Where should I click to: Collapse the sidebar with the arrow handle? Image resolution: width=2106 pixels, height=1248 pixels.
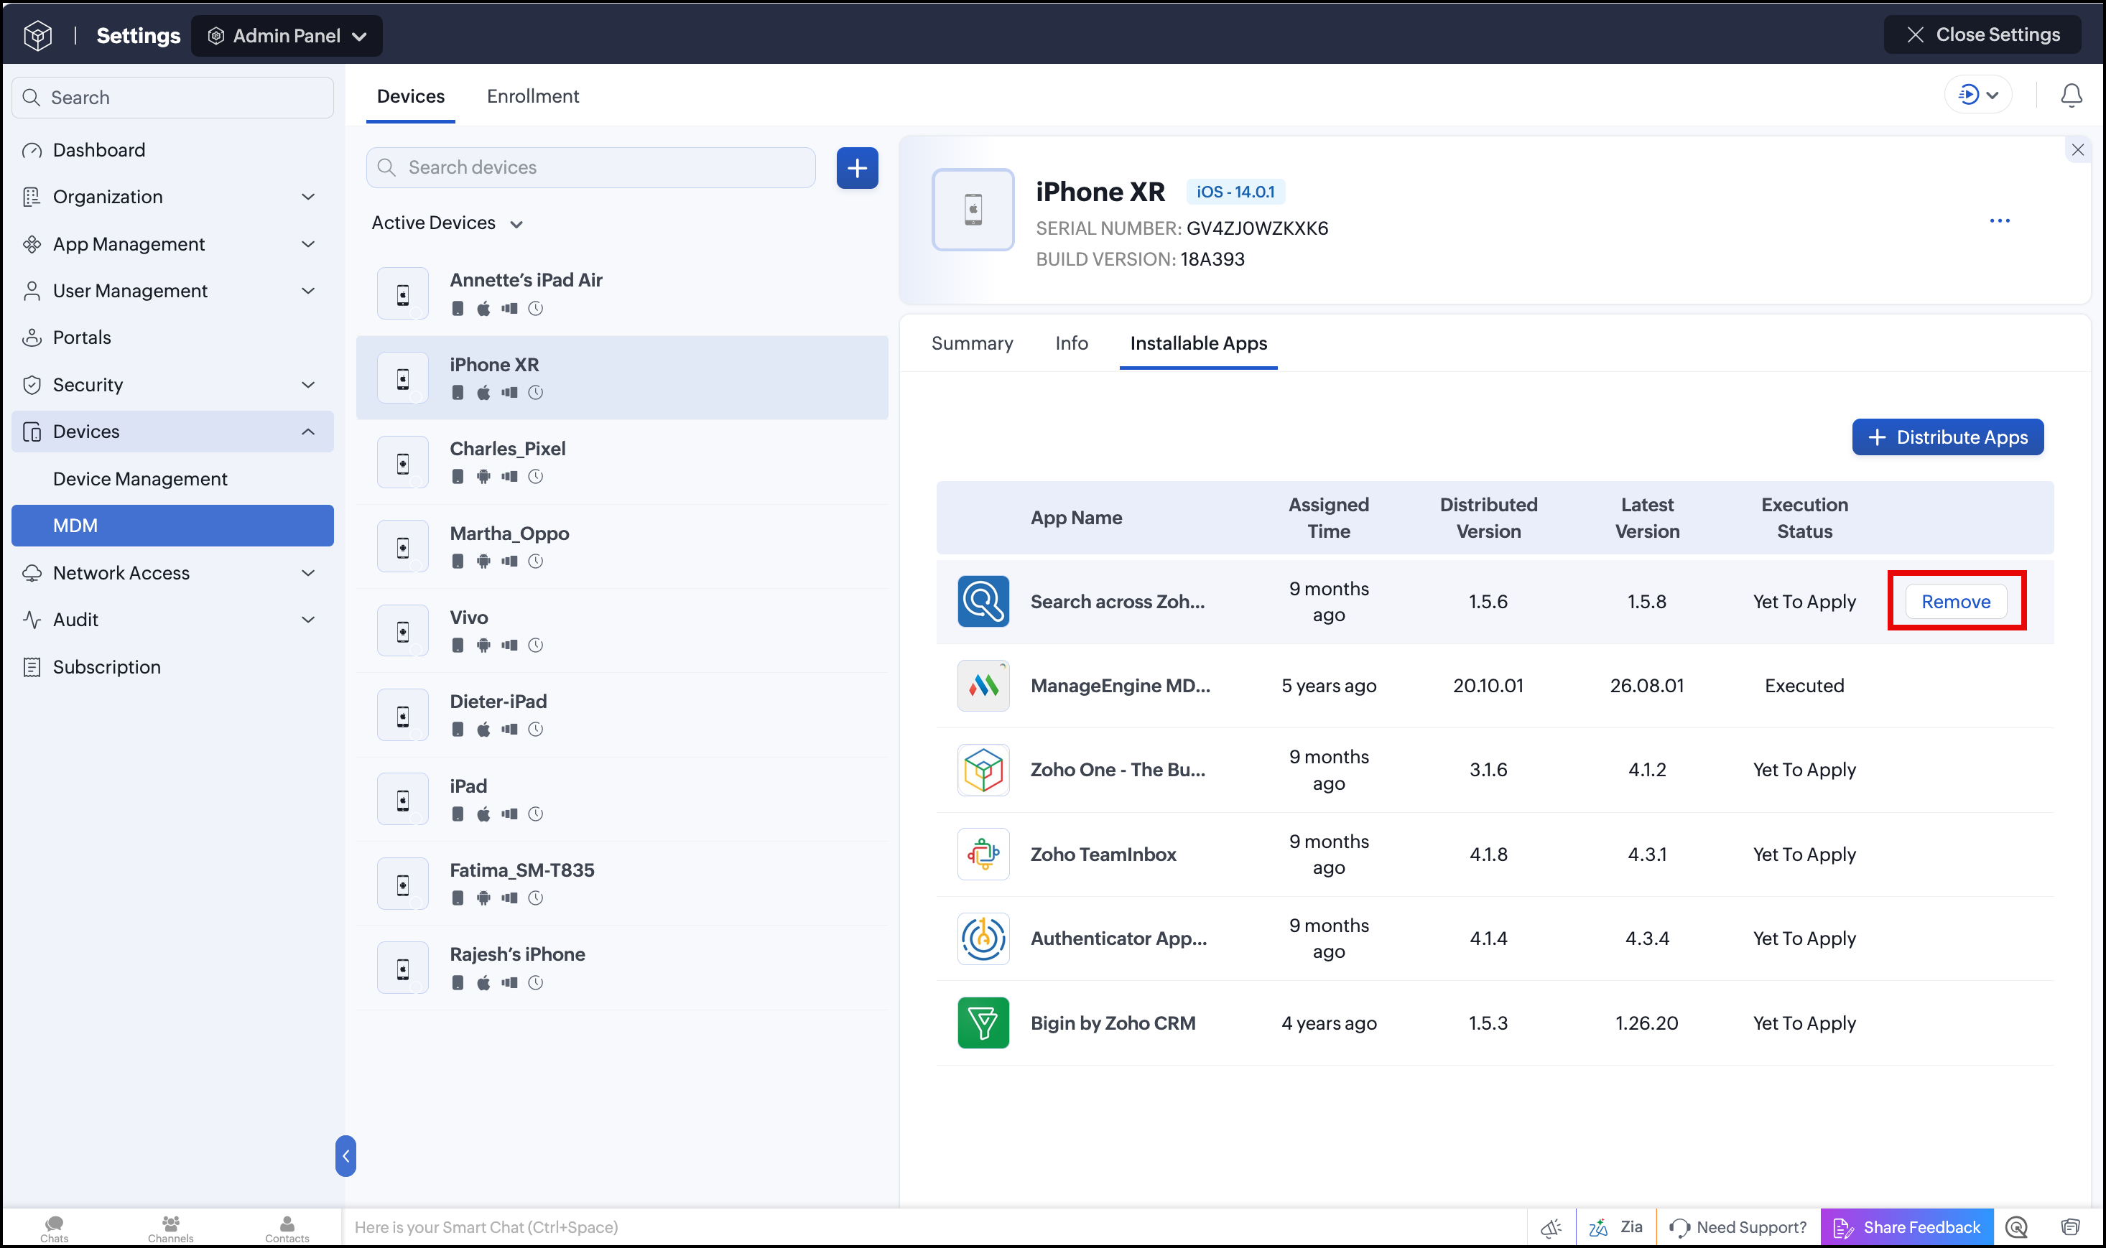(345, 1156)
